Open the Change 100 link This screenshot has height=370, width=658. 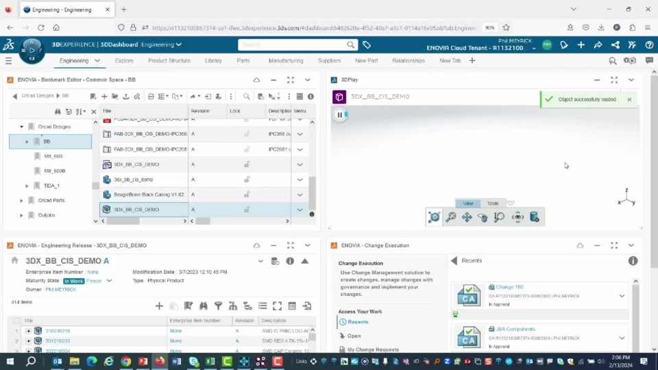[x=509, y=287]
